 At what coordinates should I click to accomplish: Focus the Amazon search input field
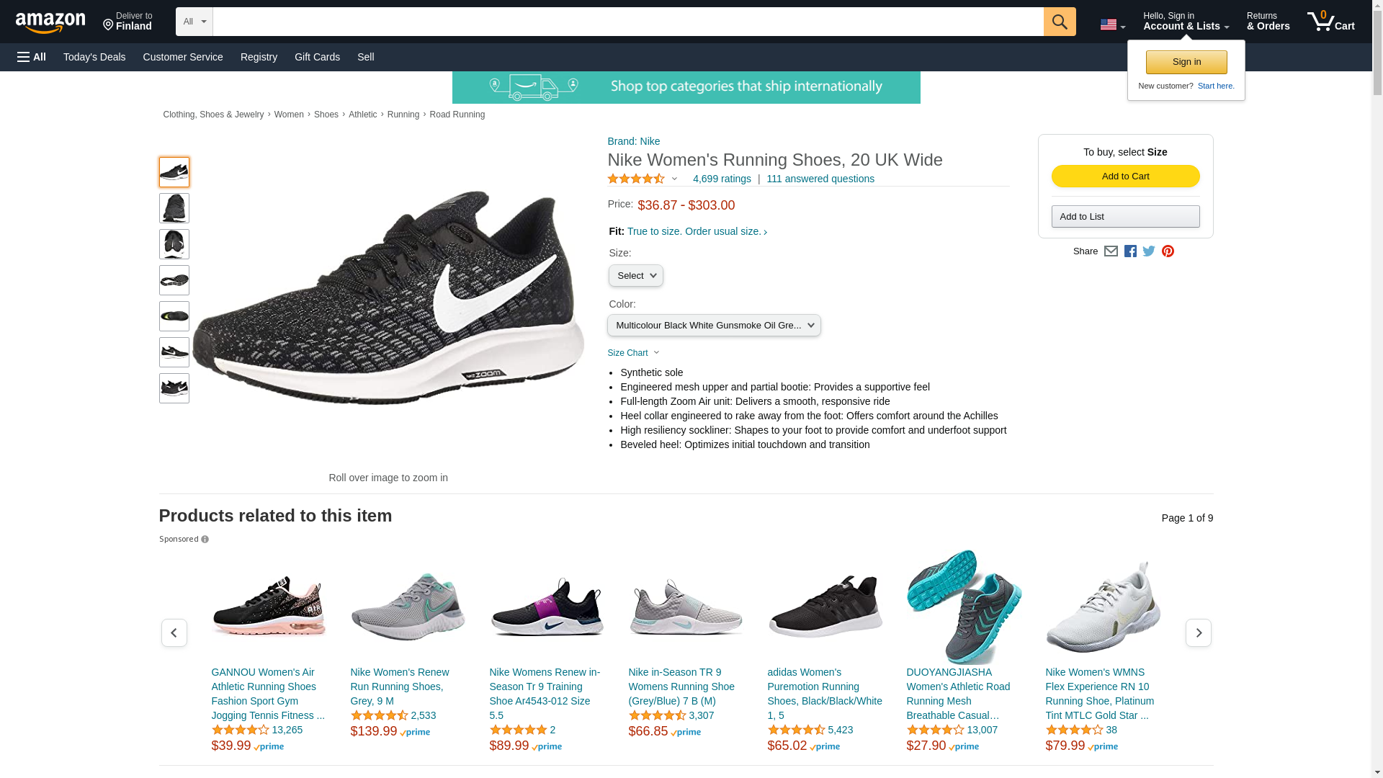coord(627,22)
